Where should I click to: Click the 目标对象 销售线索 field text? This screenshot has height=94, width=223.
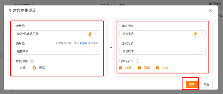[x=128, y=51]
